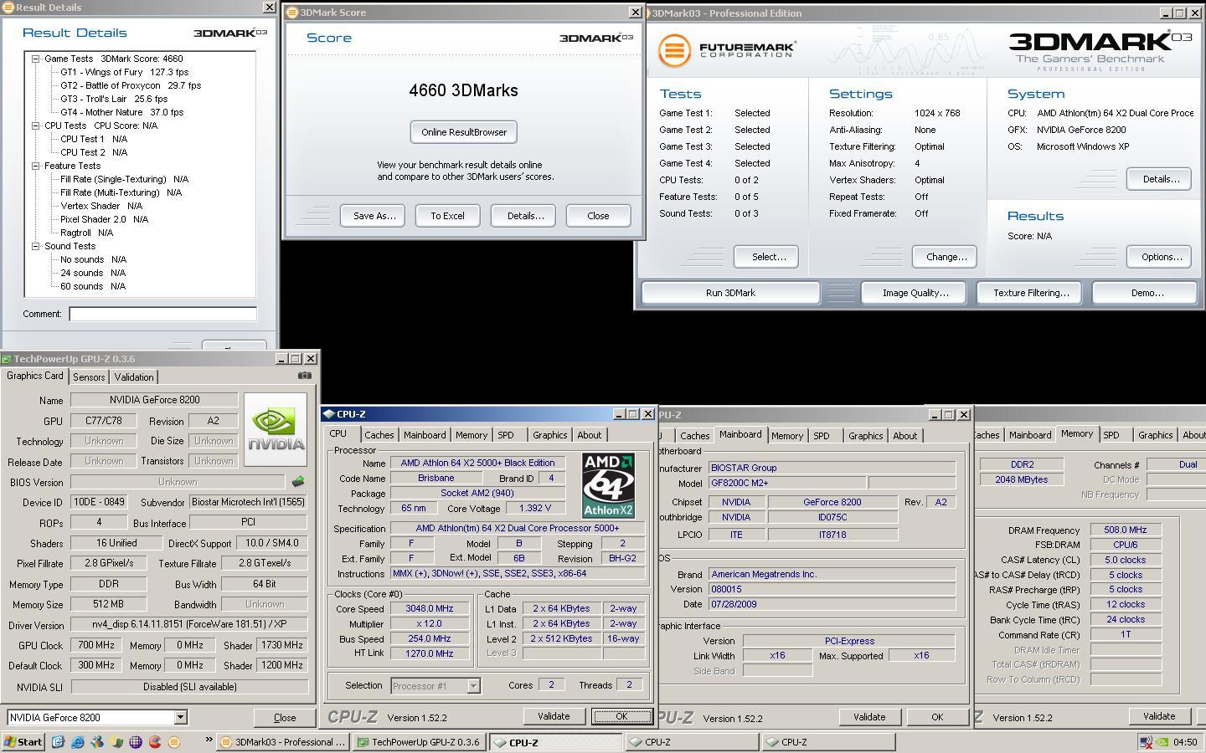Open Graphics tab in Mainboard CPU-Z window
The height and width of the screenshot is (753, 1206).
click(865, 436)
